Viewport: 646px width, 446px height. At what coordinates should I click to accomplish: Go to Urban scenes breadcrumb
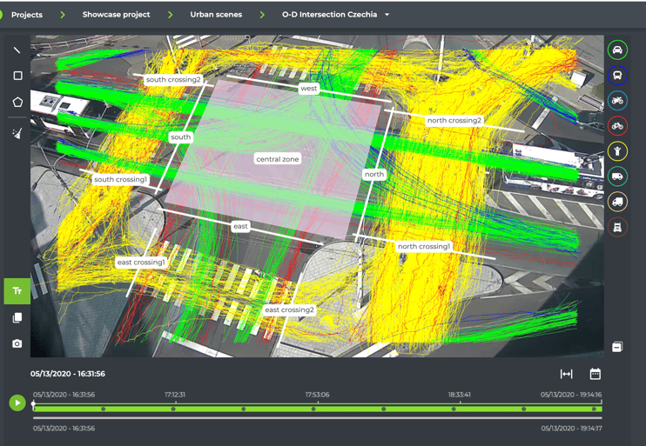pos(216,15)
